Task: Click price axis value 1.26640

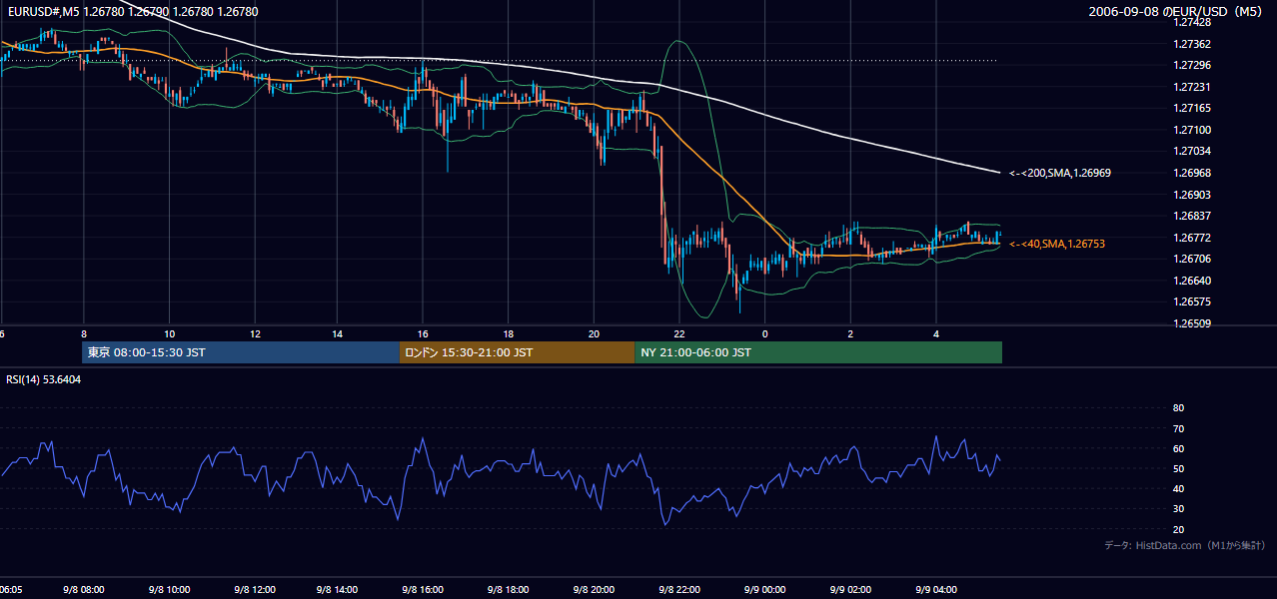Action: coord(1192,281)
